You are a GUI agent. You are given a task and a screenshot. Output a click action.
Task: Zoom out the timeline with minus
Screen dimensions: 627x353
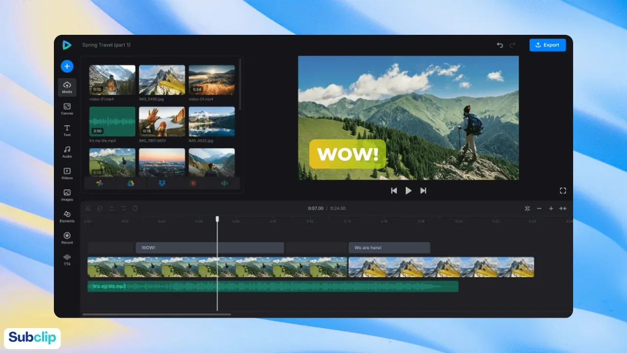coord(539,208)
